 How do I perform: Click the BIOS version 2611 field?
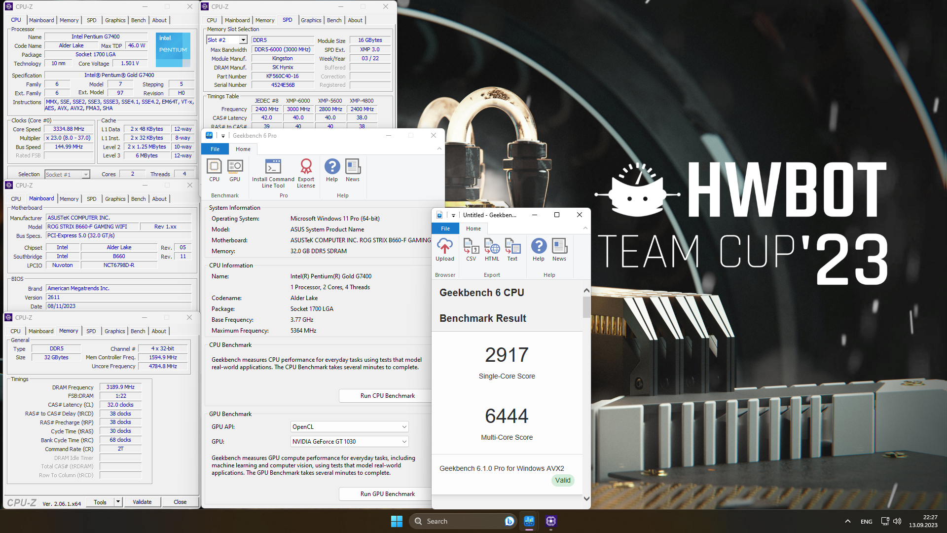pyautogui.click(x=118, y=297)
